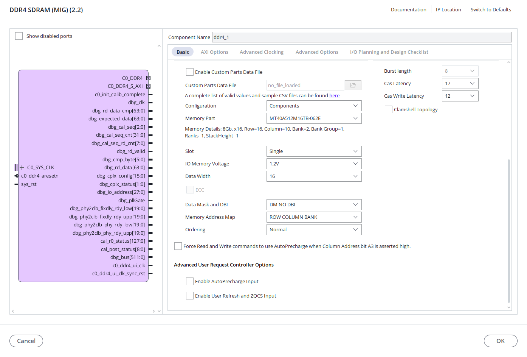Click the c0_ddr4_aresetn port label
The height and width of the screenshot is (357, 527).
click(x=40, y=176)
